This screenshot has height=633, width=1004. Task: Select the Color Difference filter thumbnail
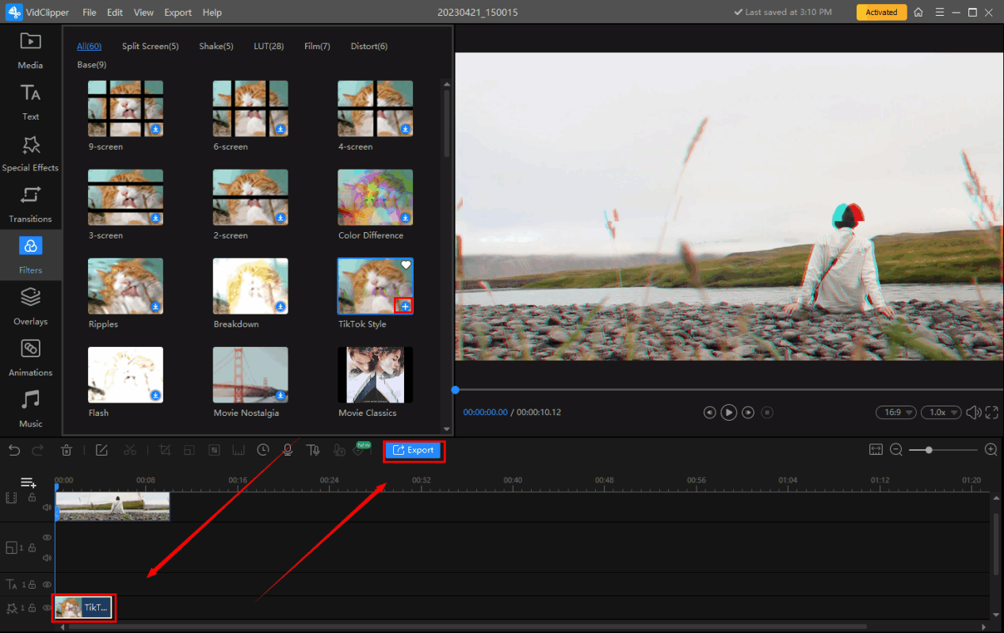point(375,197)
